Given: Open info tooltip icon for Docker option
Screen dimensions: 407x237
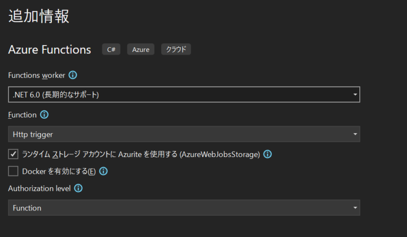Looking at the screenshot, I should [x=103, y=171].
